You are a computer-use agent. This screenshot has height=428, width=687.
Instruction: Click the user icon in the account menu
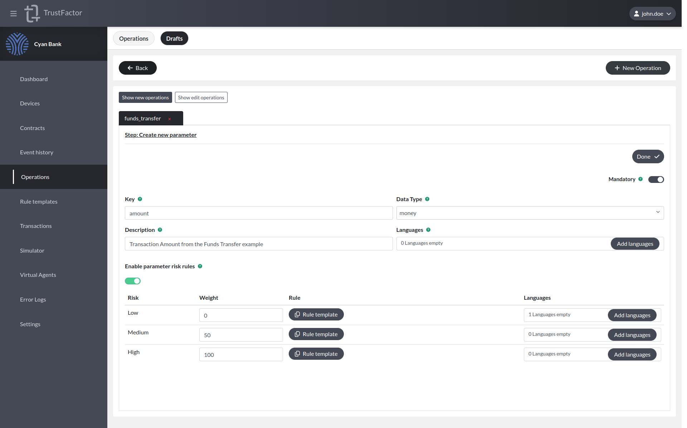click(637, 13)
